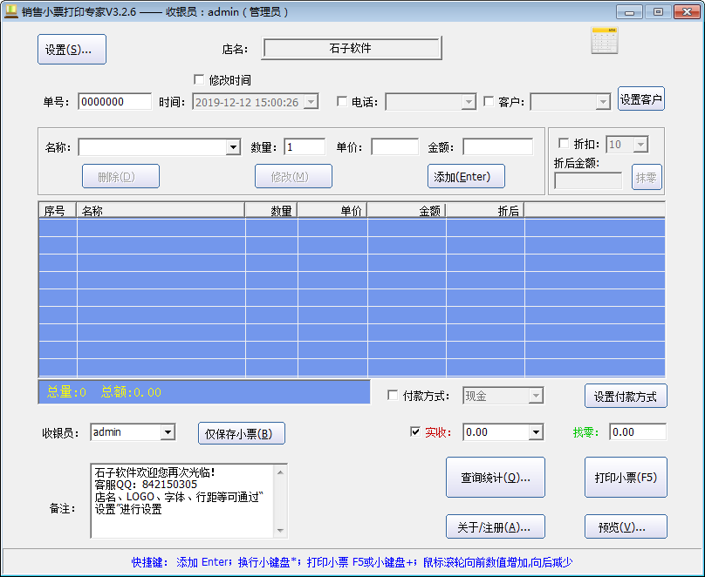Expand the 实收 amount dropdown
The height and width of the screenshot is (577, 705).
coord(535,432)
